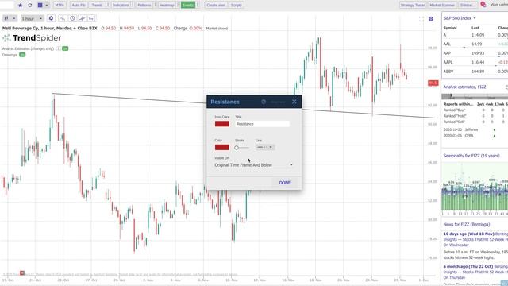Image resolution: width=508 pixels, height=286 pixels.
Task: Toggle the Analyst Estimates On switch
Action: 65,48
